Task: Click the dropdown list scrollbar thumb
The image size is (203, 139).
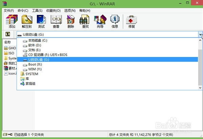Action: coord(200,67)
